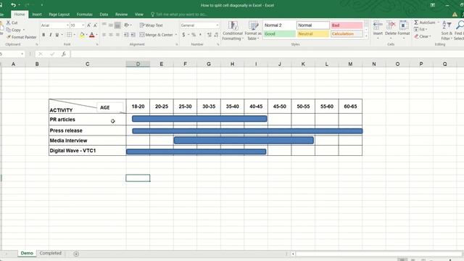Toggle right align text
Viewport: 464px width, 261px height.
[117, 35]
